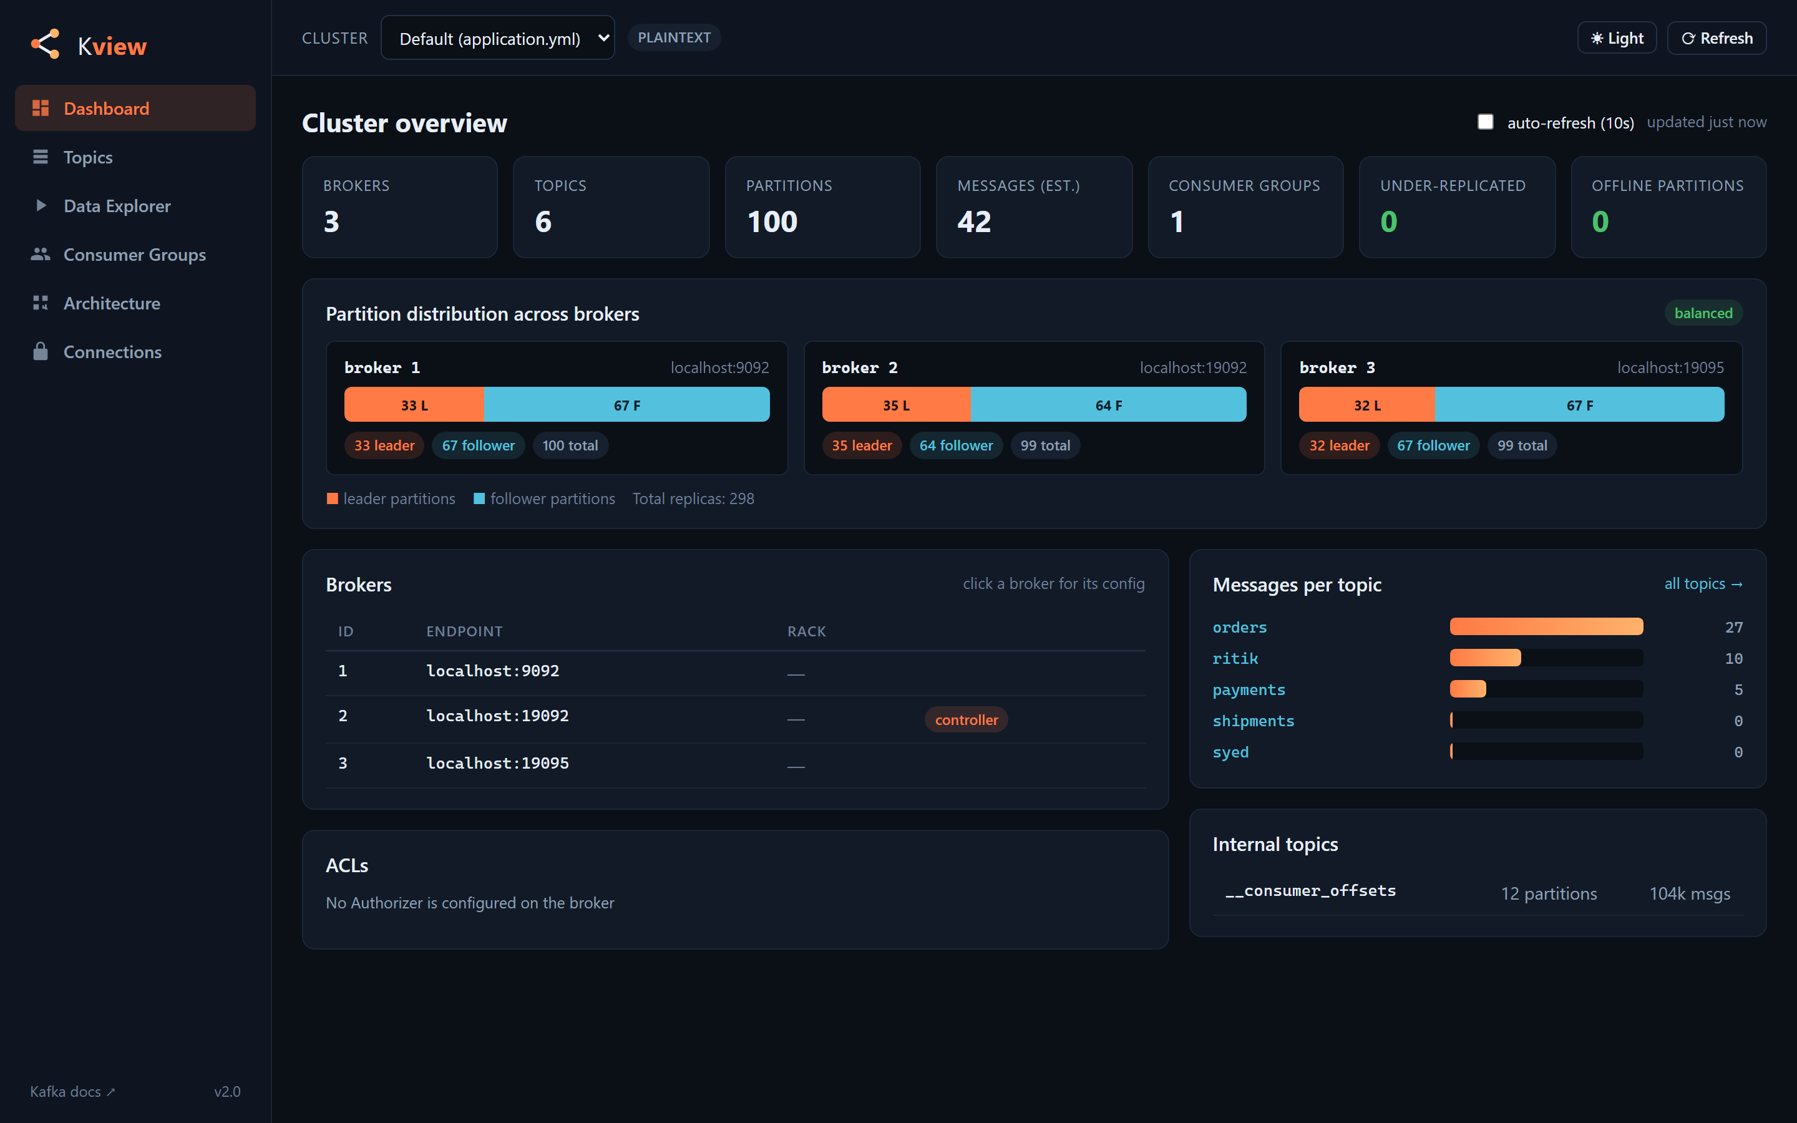1797x1123 pixels.
Task: Click the CONSUMER GROUPS stat card
Action: coord(1245,207)
